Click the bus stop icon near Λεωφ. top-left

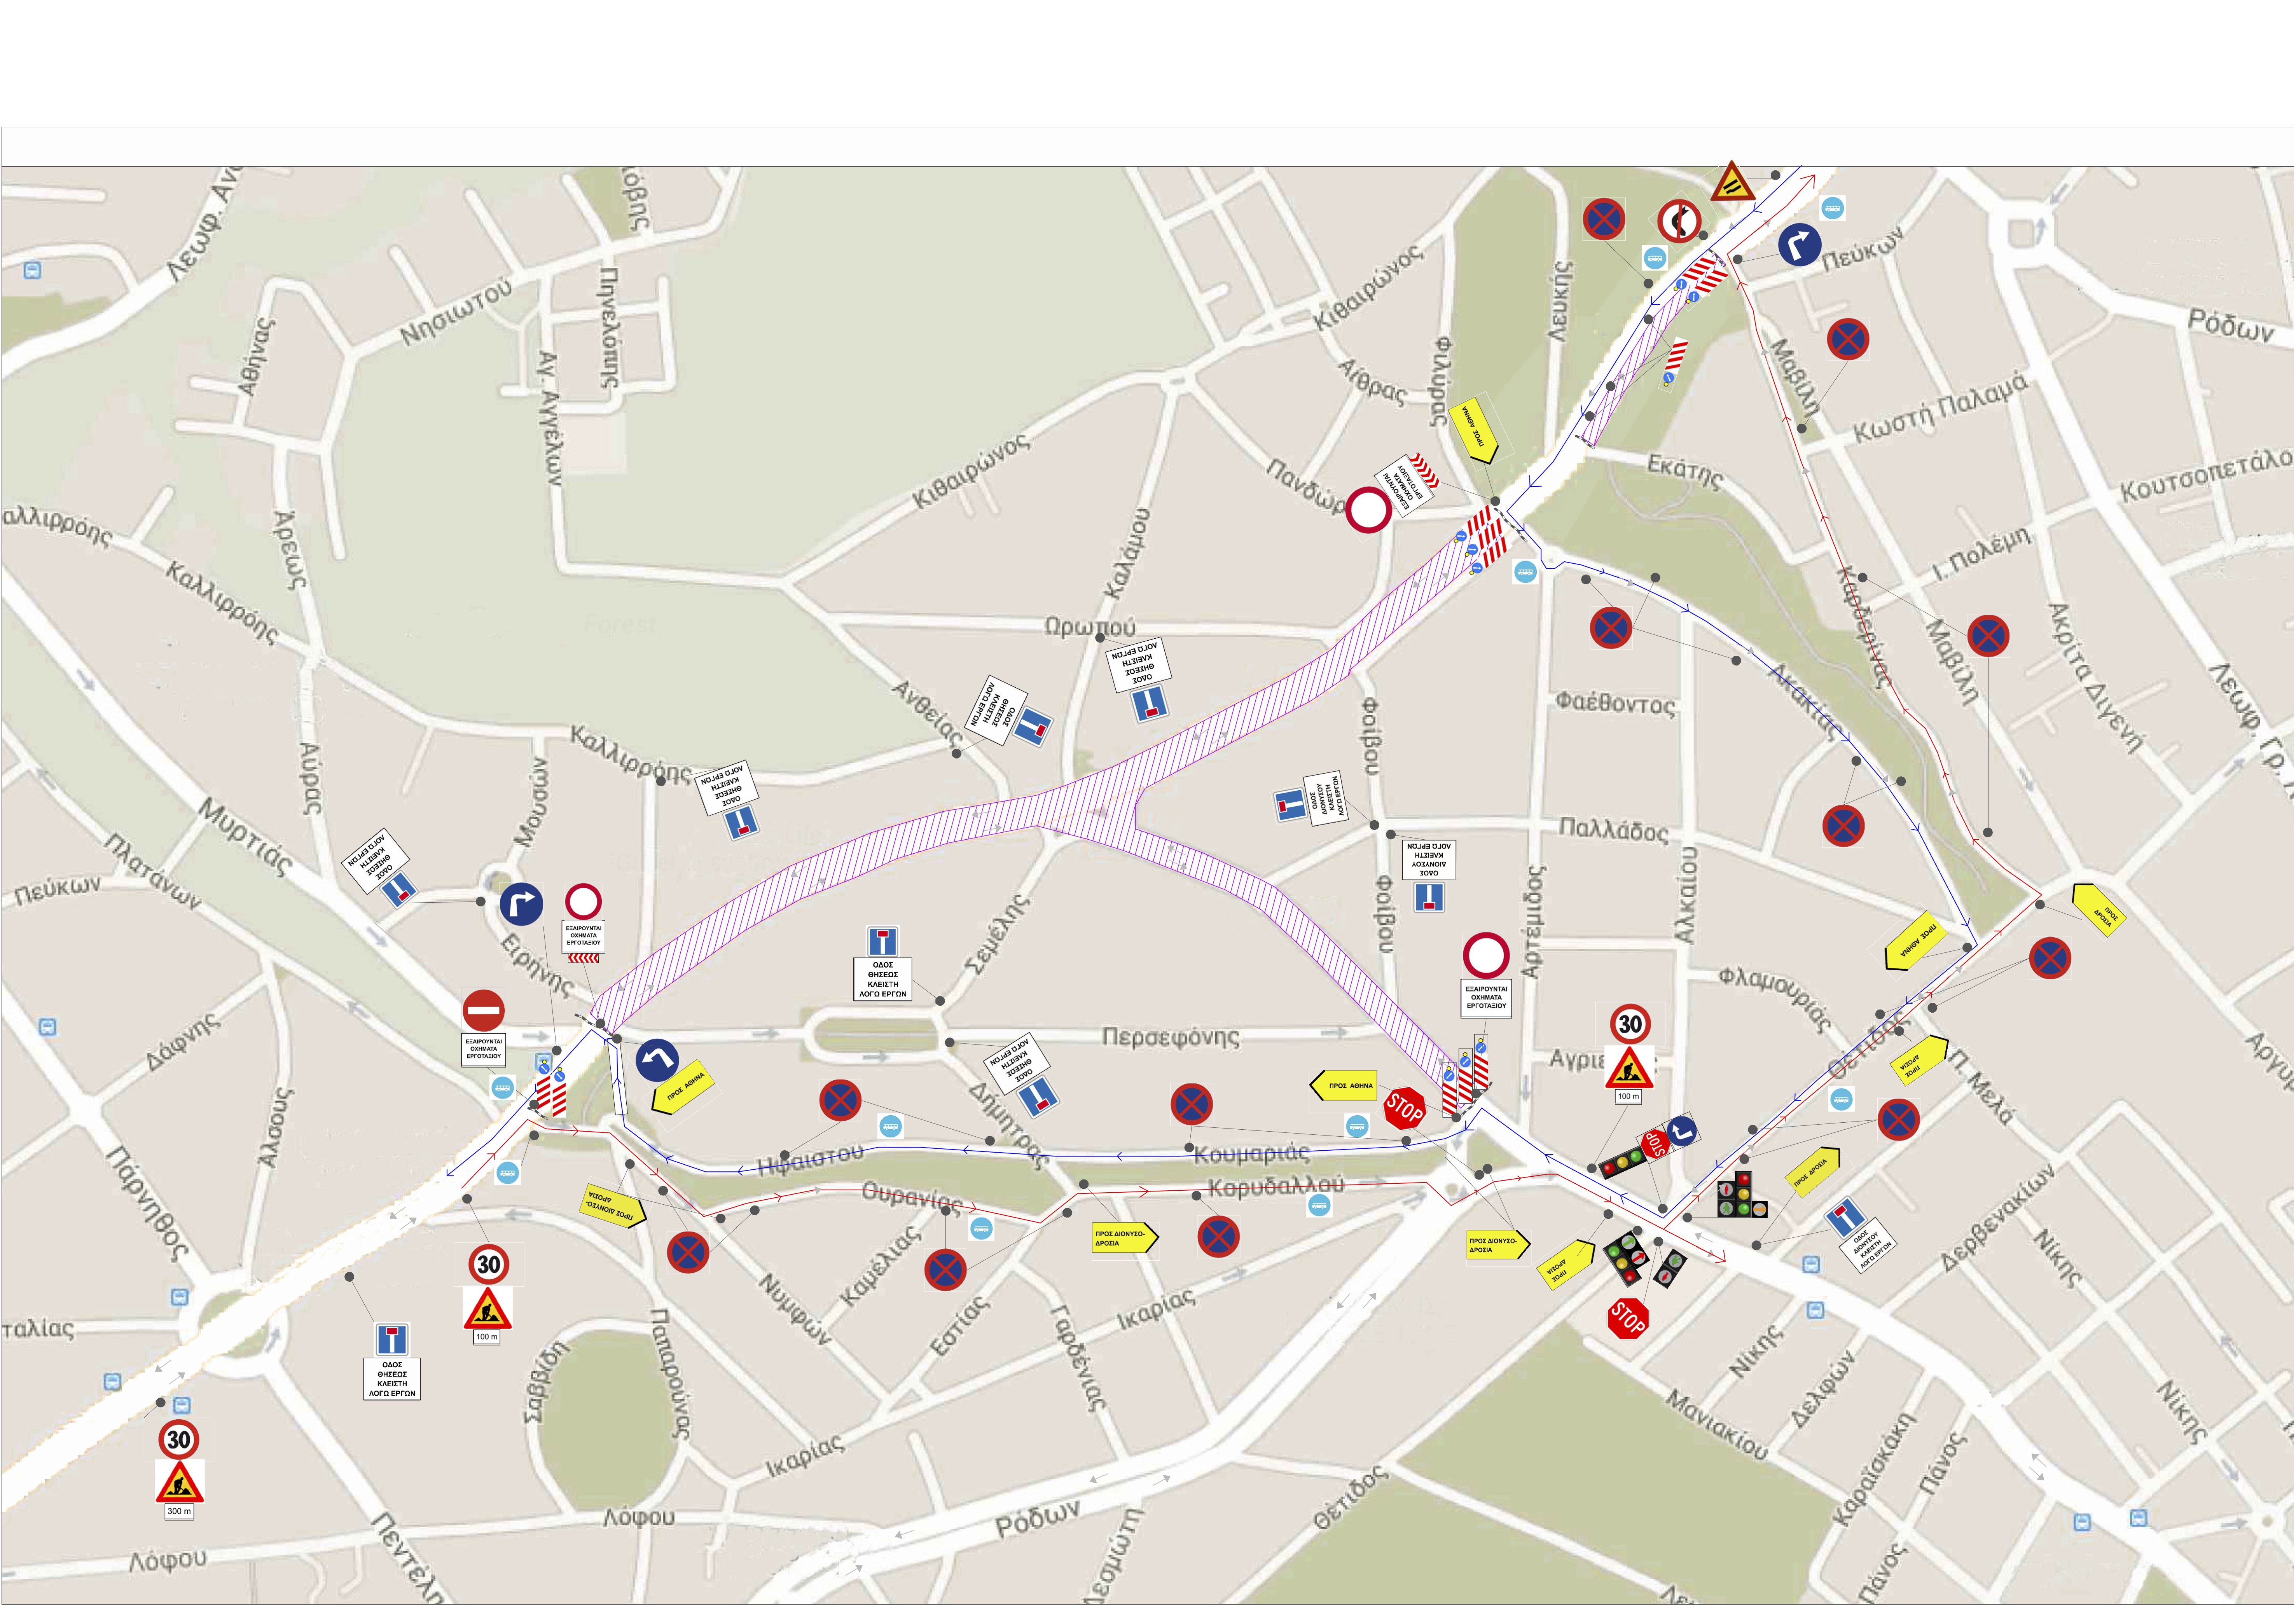32,270
